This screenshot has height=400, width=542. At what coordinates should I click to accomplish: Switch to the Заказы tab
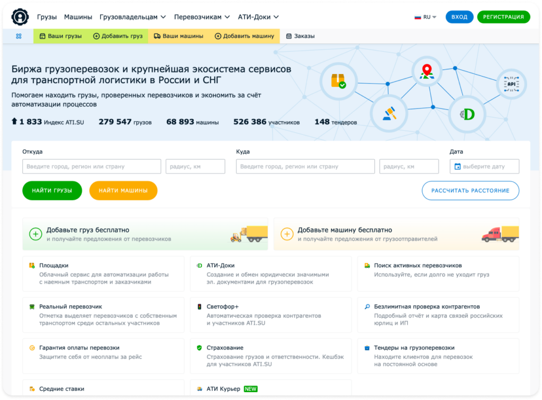tap(300, 36)
